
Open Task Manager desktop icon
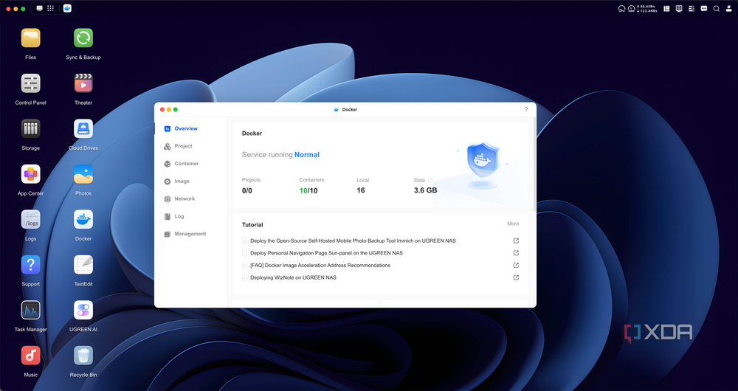tap(30, 310)
